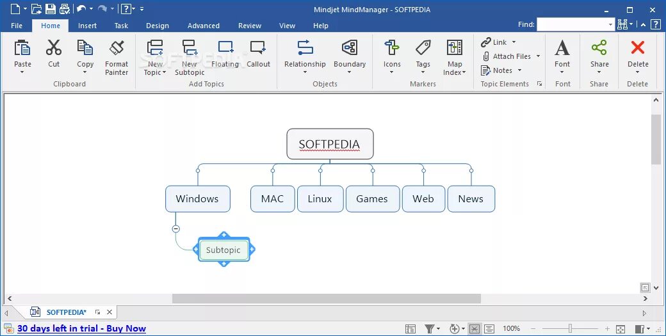This screenshot has width=666, height=336.
Task: Click the zoom in plus button
Action: [x=607, y=329]
